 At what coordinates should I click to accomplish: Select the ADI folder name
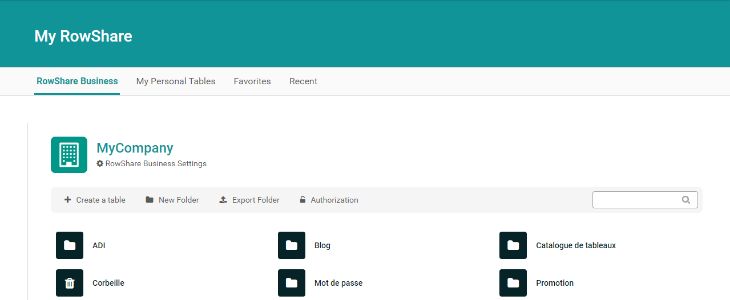pos(99,245)
